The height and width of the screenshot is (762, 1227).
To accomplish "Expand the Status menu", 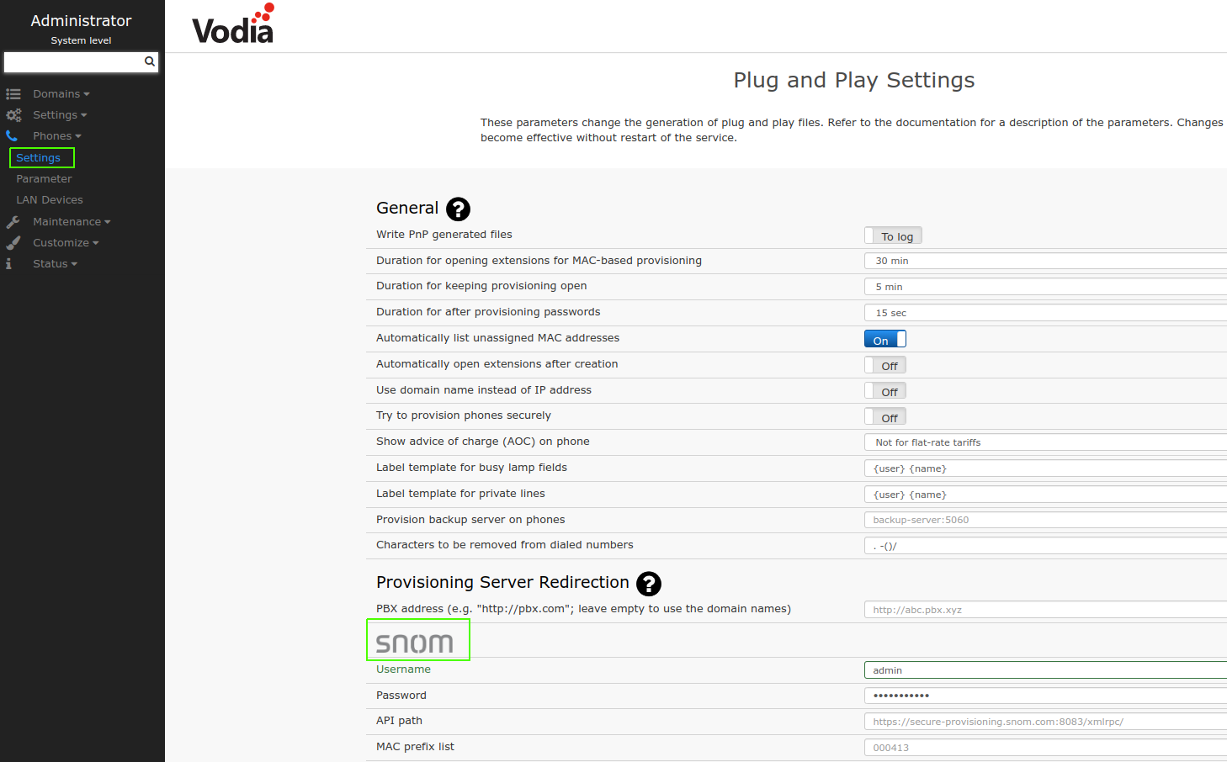I will tap(55, 264).
